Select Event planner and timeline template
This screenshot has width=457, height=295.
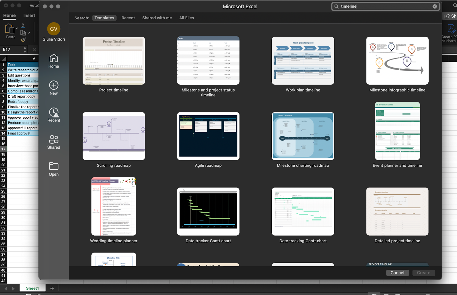(x=397, y=131)
